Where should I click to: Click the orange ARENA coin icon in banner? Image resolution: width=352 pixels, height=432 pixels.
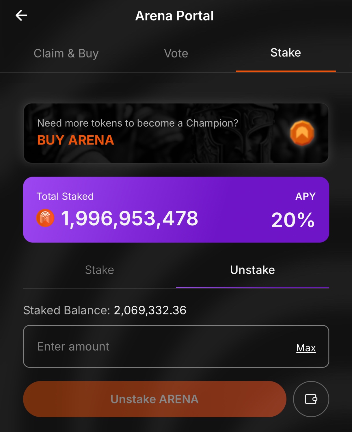[x=302, y=133]
